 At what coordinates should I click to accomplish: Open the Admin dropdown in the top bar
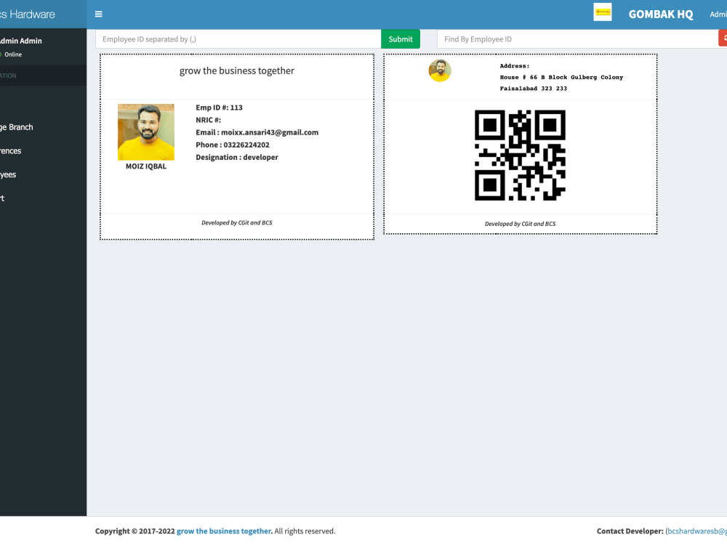pos(719,14)
